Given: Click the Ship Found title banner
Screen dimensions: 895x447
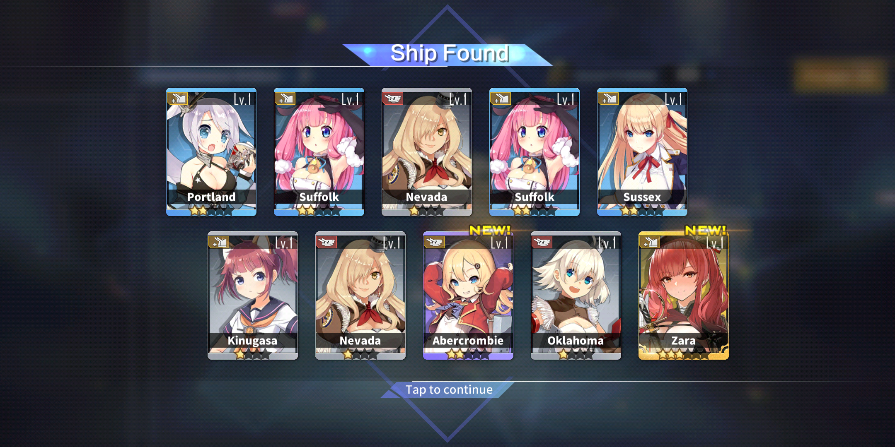Looking at the screenshot, I should tap(449, 54).
